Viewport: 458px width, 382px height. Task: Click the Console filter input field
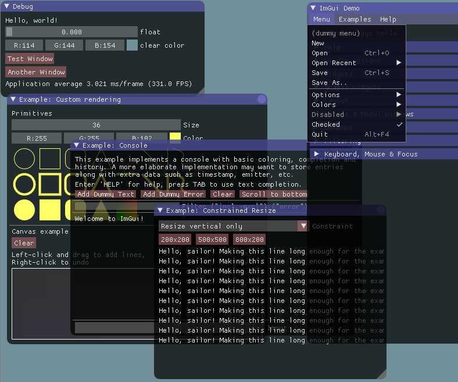[x=127, y=206]
